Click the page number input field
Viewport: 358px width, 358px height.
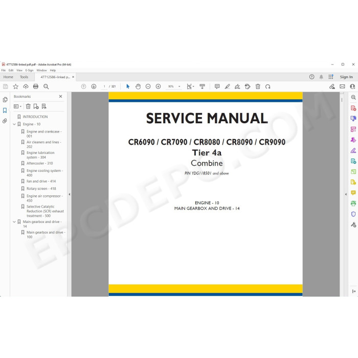coord(104,86)
